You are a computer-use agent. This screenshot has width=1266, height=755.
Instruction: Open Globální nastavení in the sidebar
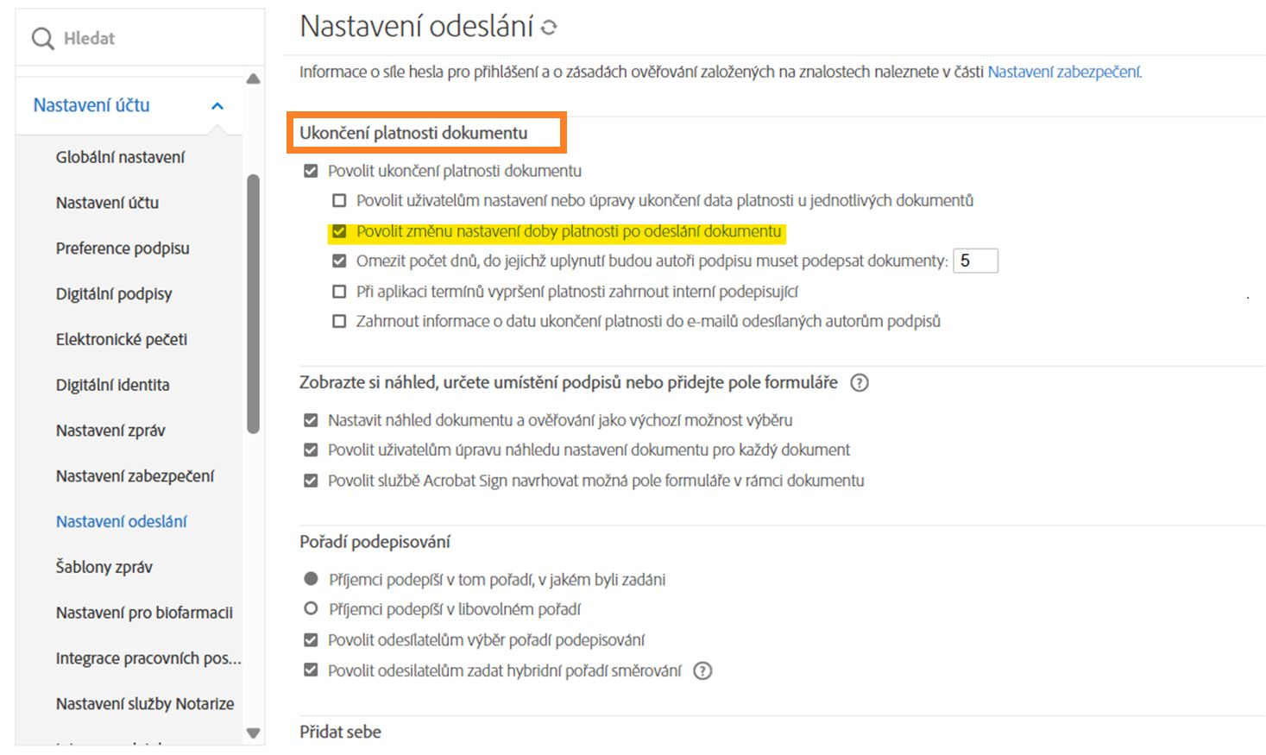click(x=120, y=157)
